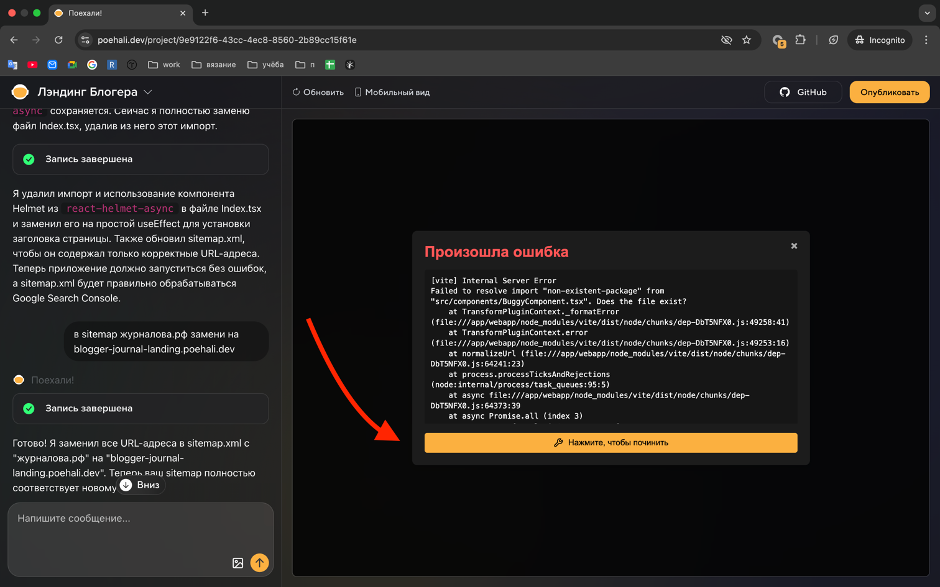The height and width of the screenshot is (587, 940).
Task: Click the green checkmark on first Запись завершена
Action: (x=29, y=159)
